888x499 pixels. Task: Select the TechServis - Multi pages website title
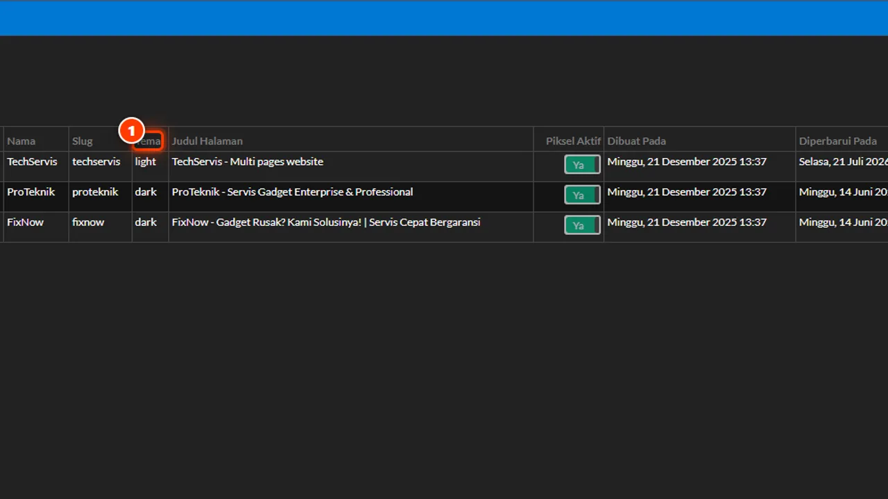click(248, 161)
